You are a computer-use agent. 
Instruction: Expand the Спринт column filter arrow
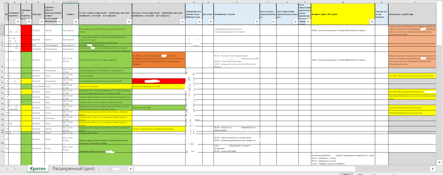(x=75, y=22)
